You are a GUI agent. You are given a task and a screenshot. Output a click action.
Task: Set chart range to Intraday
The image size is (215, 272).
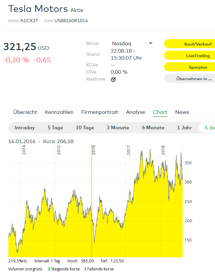click(25, 128)
